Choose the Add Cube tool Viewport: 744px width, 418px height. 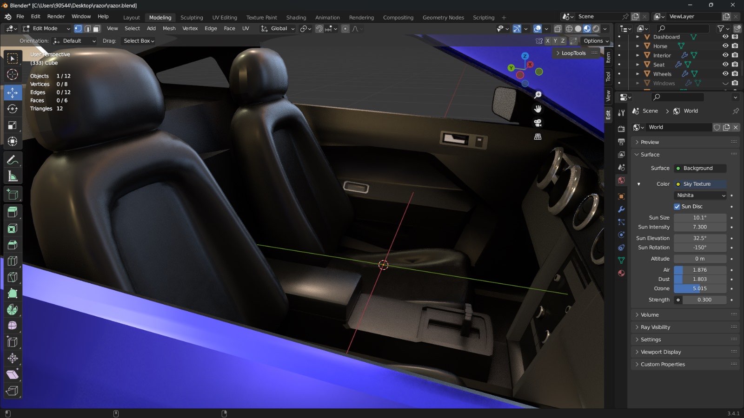[x=13, y=195]
